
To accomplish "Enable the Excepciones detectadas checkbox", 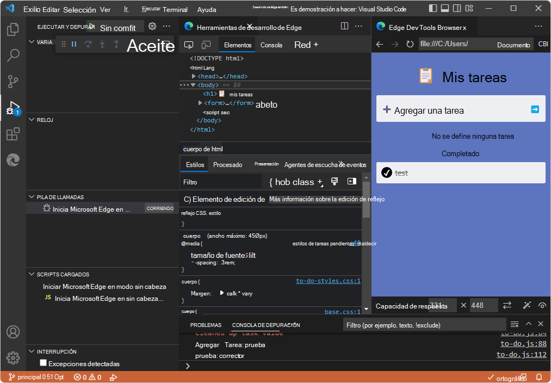I will 44,363.
